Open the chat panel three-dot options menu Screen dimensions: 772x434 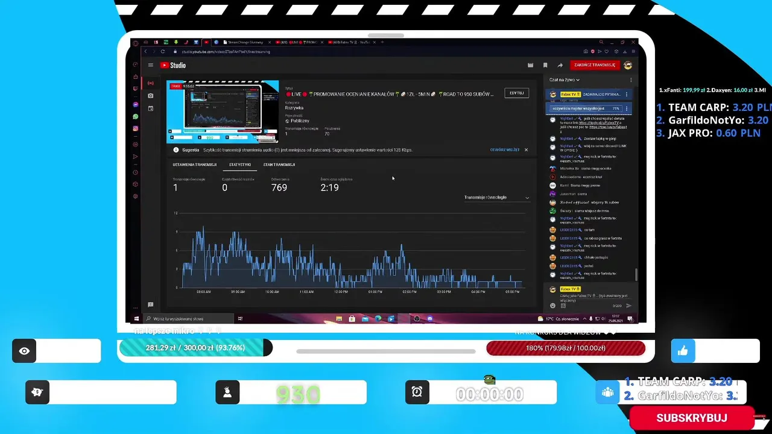631,80
